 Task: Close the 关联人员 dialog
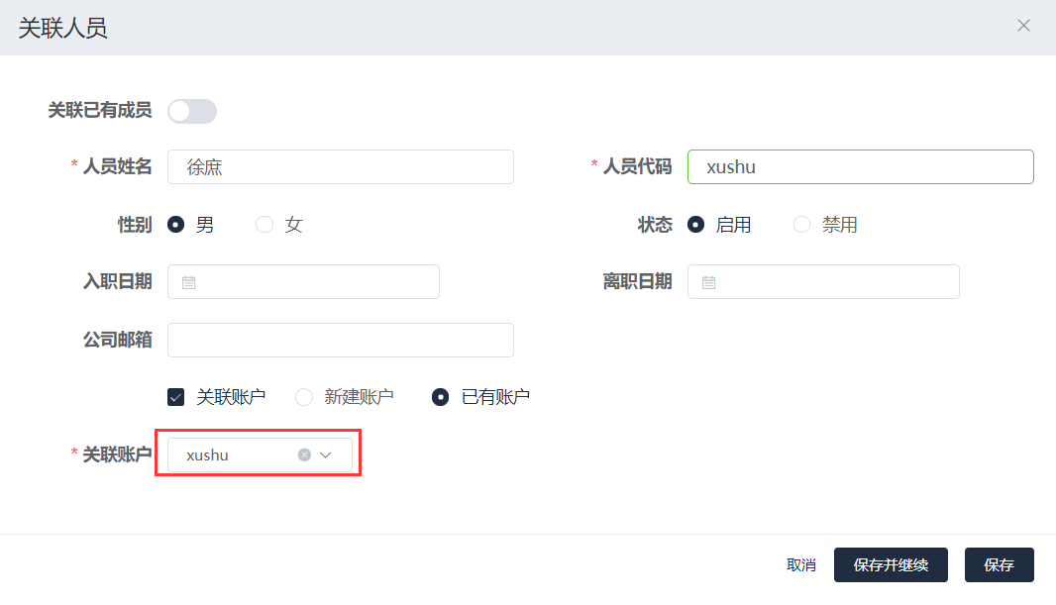click(1023, 26)
